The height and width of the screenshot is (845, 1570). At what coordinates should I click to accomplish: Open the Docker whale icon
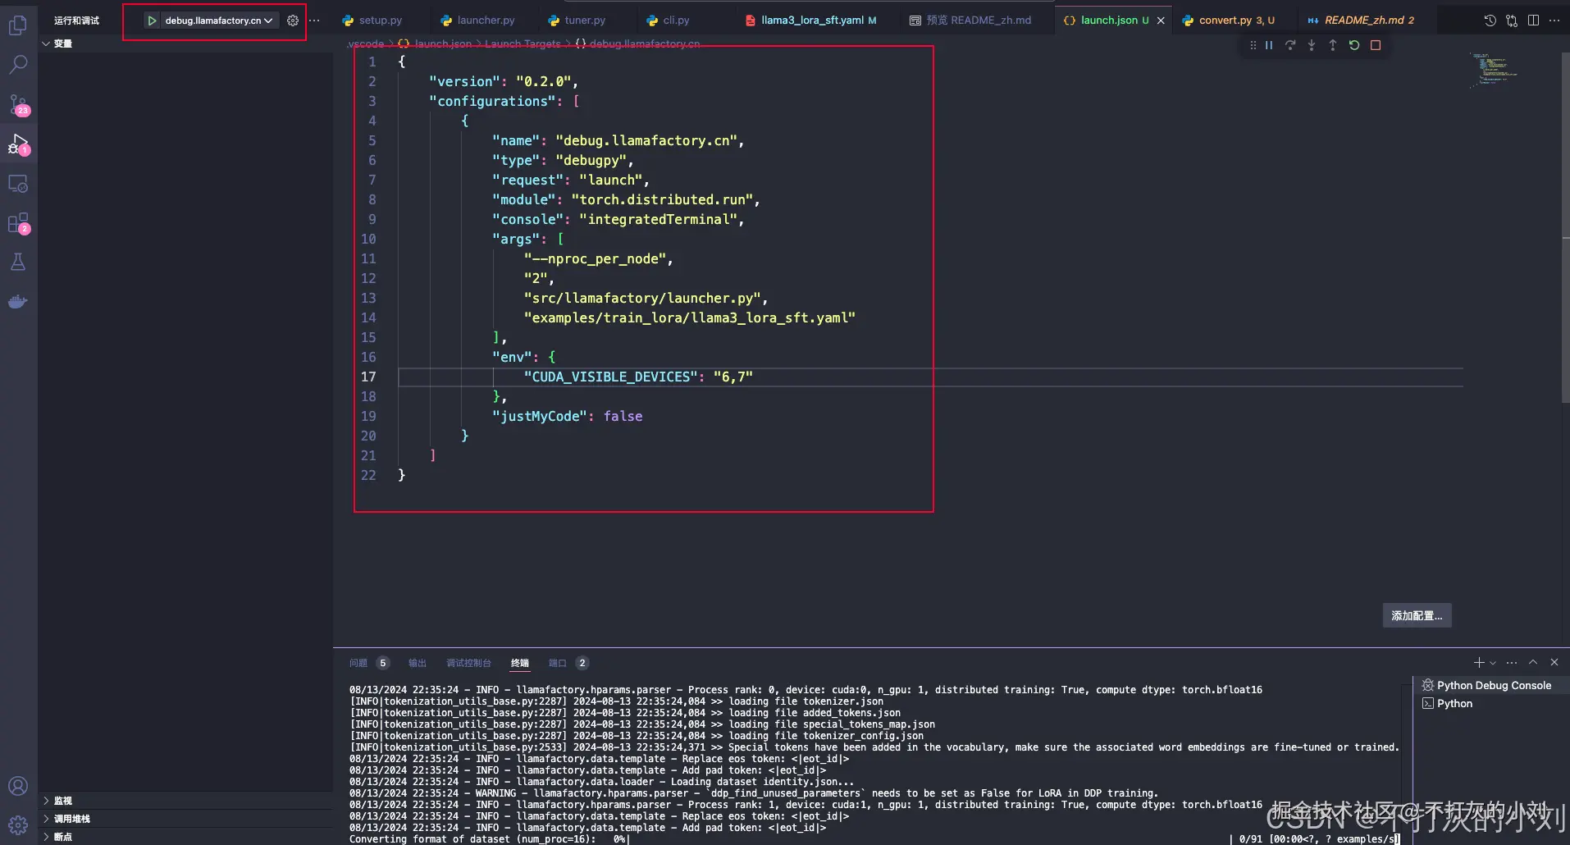[x=18, y=302]
